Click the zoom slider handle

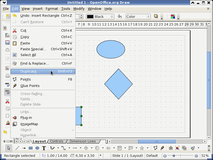[x=174, y=156]
